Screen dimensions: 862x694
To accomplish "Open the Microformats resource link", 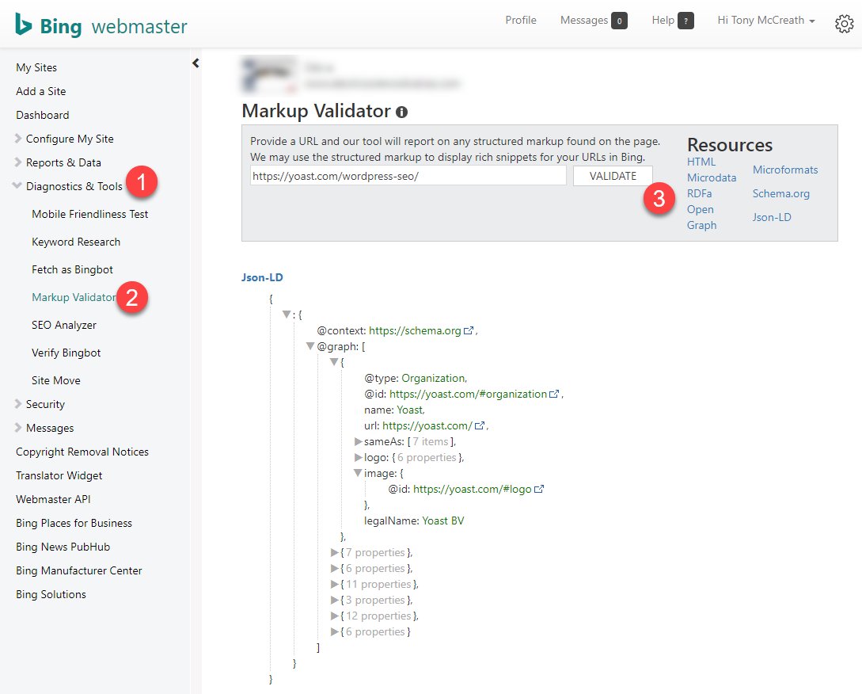I will (x=785, y=170).
